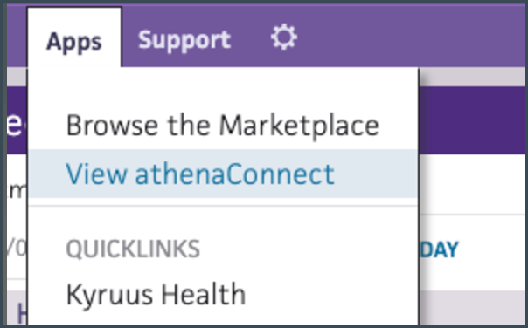
Task: Expand the Support dropdown in purple bar
Action: (x=184, y=40)
